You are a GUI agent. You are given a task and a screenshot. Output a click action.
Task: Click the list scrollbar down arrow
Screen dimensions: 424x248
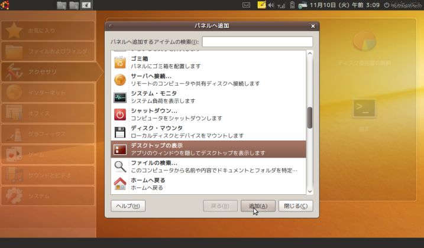pyautogui.click(x=310, y=191)
